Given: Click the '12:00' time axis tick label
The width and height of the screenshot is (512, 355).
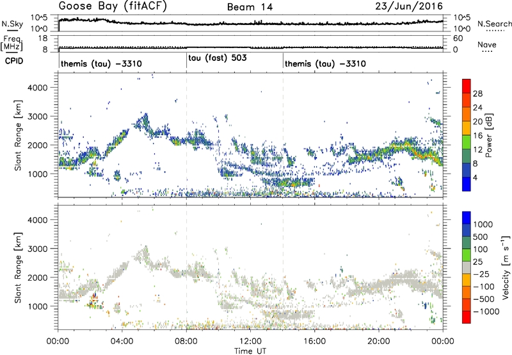Looking at the screenshot, I should (x=250, y=342).
